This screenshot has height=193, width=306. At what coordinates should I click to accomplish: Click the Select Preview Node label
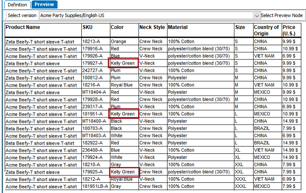click(x=282, y=15)
